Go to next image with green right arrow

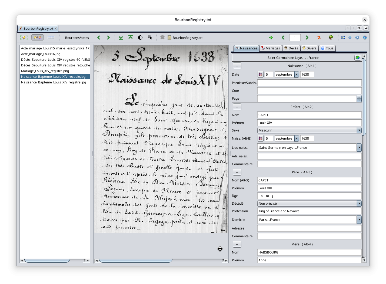coord(108,38)
